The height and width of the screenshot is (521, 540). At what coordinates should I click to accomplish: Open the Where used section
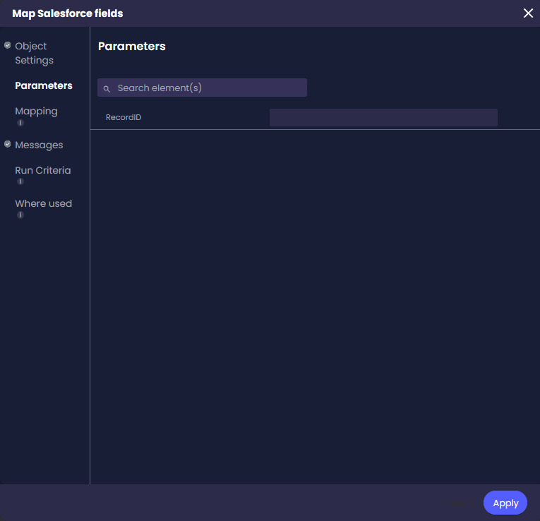tap(43, 203)
